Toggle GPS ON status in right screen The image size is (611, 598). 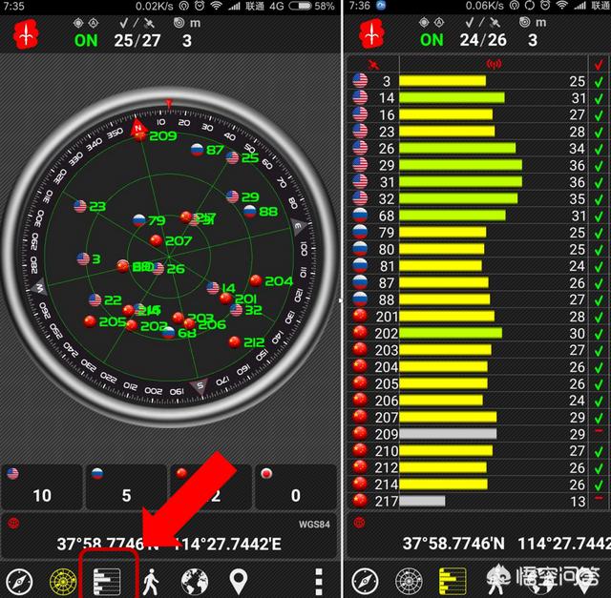[x=432, y=40]
